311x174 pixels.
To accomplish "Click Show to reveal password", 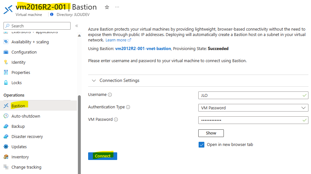I will [211, 133].
